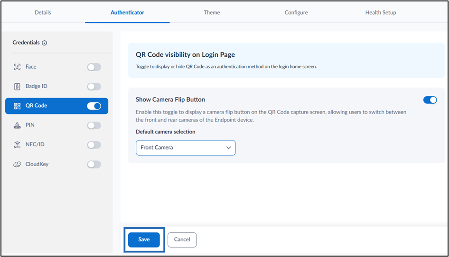The image size is (449, 257).
Task: Select the Authenticator tab
Action: coord(127,13)
